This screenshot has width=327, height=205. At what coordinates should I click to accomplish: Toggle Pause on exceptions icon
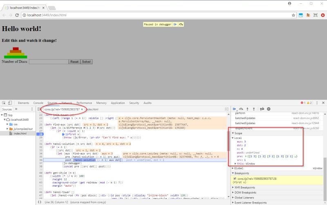pos(269,109)
